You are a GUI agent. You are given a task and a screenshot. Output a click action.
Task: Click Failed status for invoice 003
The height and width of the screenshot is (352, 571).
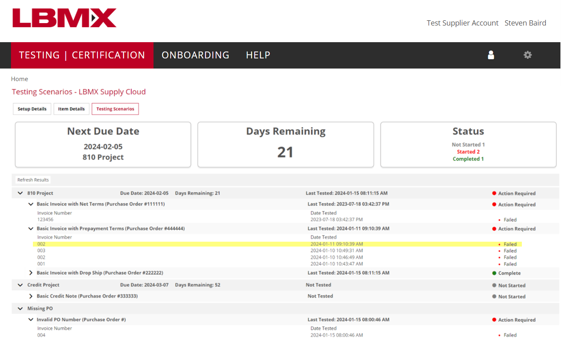coord(508,251)
